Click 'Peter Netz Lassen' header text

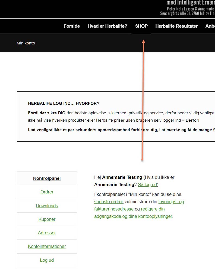point(181,9)
